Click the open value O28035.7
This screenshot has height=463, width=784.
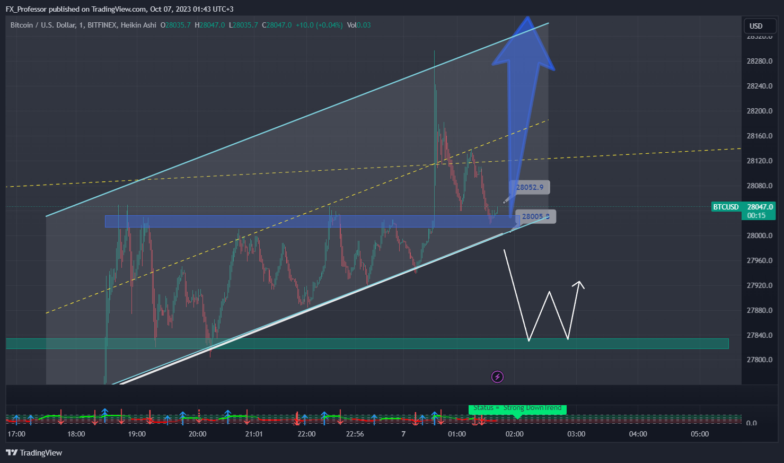tap(175, 25)
